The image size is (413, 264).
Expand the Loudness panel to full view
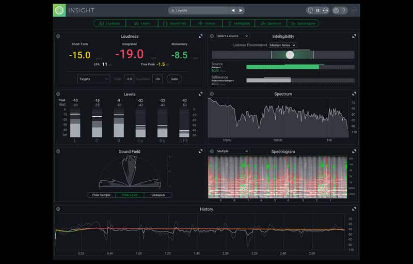point(200,36)
